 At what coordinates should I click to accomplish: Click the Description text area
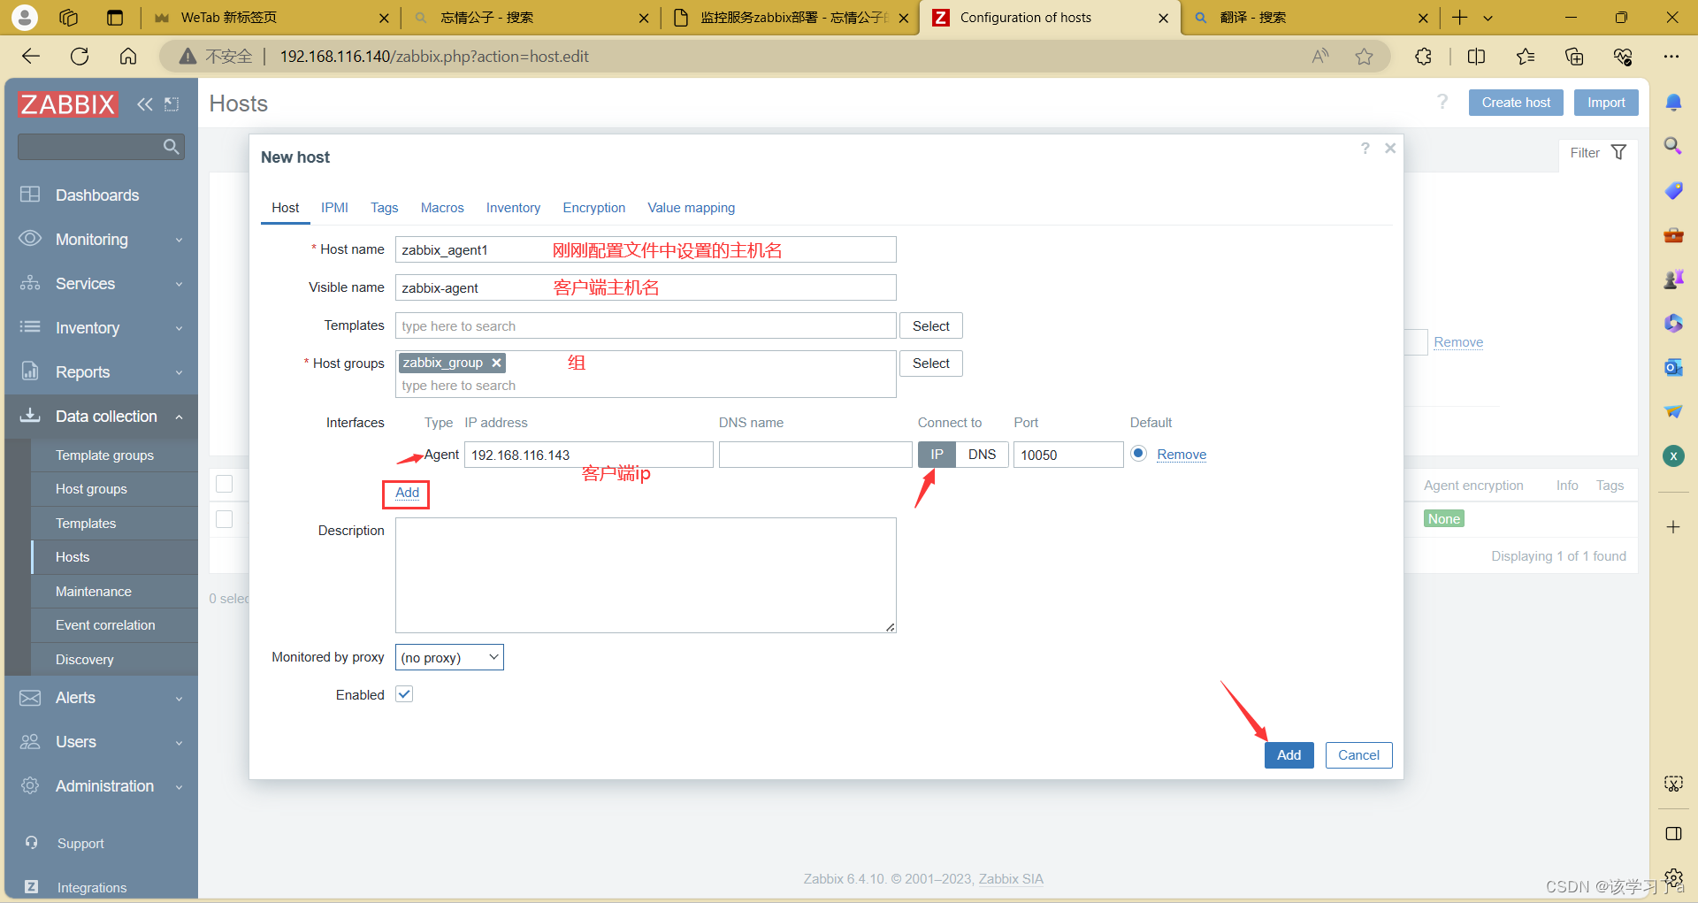click(x=646, y=575)
